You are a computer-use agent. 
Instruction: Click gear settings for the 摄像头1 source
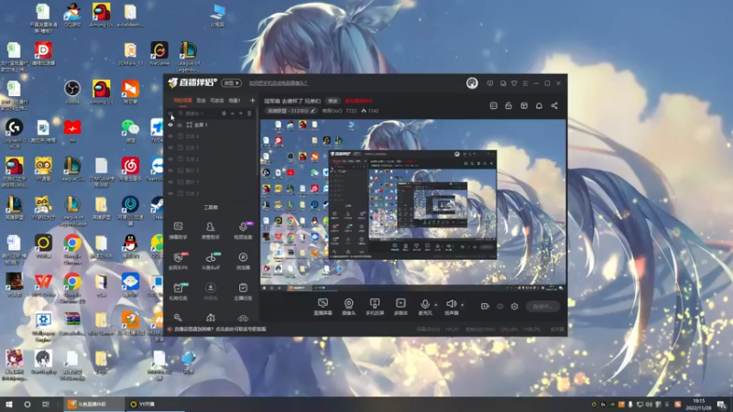(x=224, y=114)
